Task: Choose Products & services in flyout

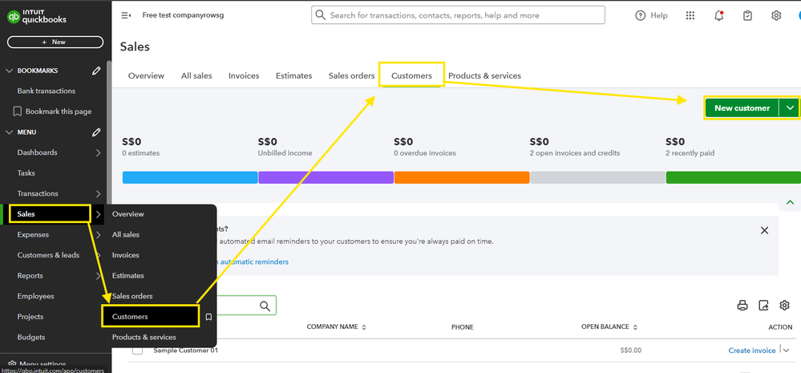Action: (x=144, y=337)
